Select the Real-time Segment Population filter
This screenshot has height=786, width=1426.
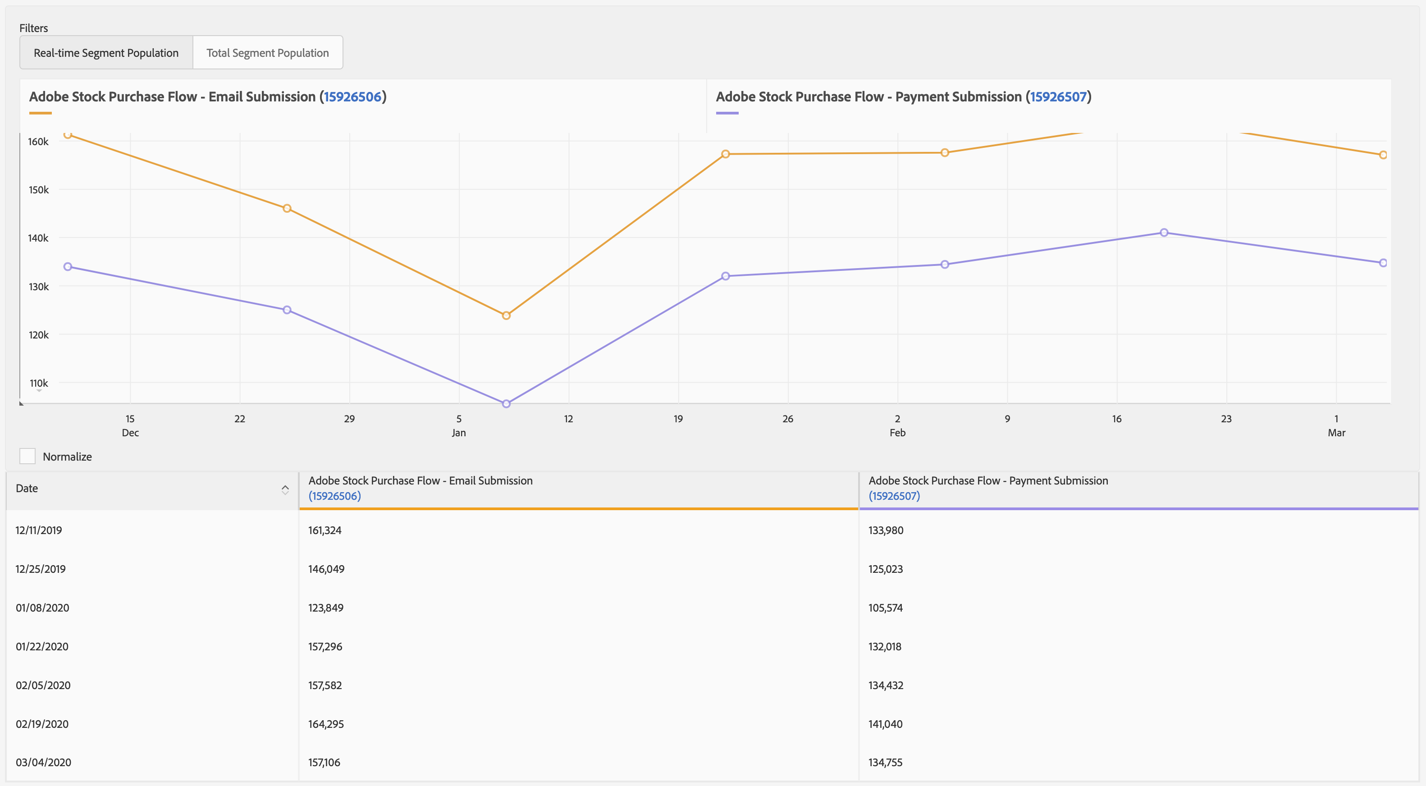click(106, 53)
